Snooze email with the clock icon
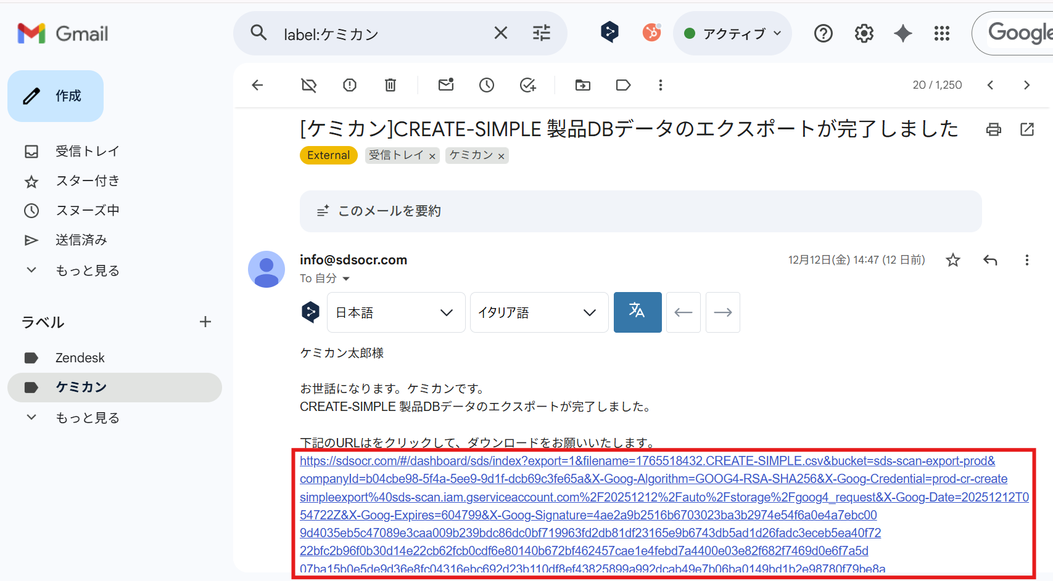The width and height of the screenshot is (1053, 581). 487,85
